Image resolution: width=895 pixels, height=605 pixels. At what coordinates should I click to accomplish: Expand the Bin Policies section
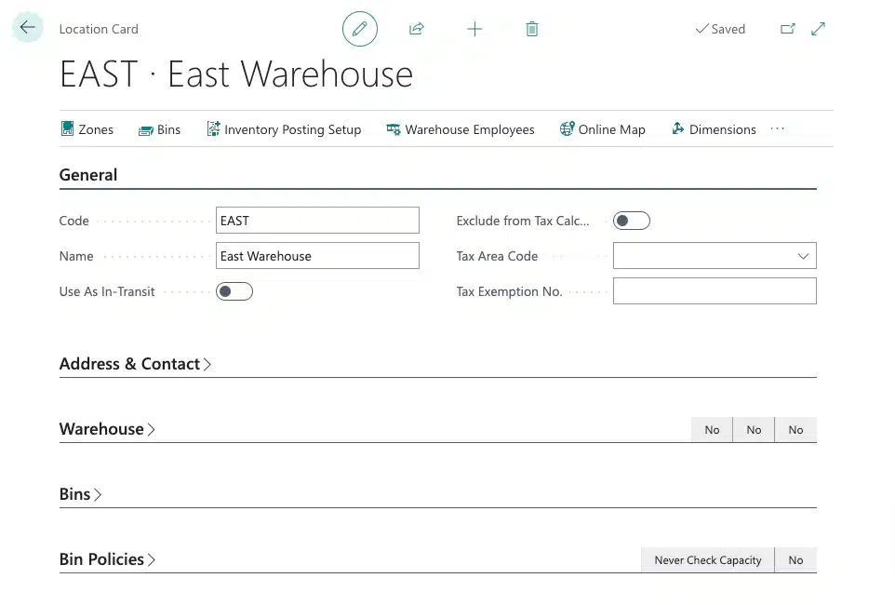(107, 559)
